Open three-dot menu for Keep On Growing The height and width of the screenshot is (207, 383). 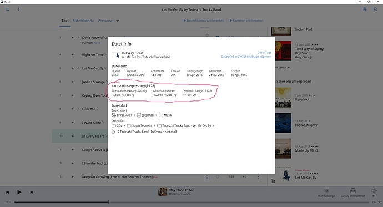258,176
